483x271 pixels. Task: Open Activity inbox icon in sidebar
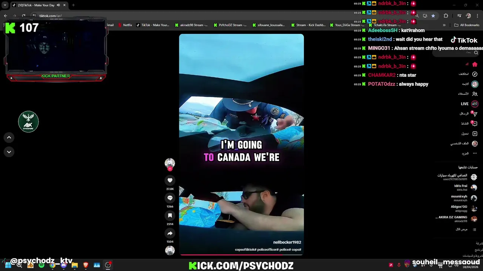(x=475, y=123)
